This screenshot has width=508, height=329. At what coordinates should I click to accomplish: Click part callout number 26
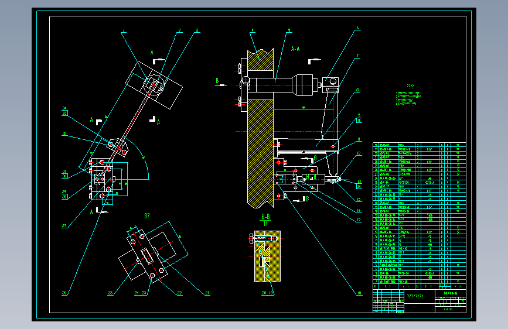coord(64,293)
